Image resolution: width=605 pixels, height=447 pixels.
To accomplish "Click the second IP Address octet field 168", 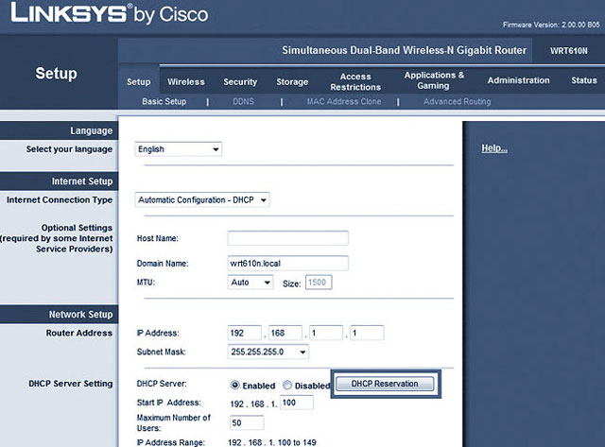I will (x=285, y=333).
